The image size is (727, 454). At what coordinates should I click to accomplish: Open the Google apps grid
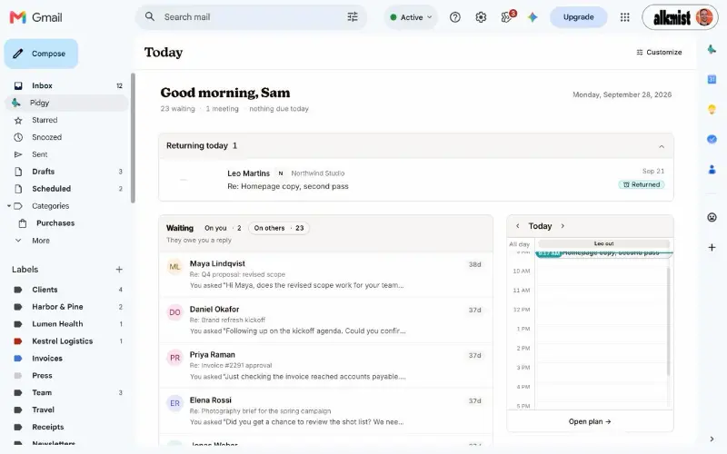624,17
